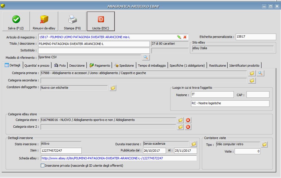This screenshot has width=281, height=178.
Task: Click magnifier icon next to Modello di riferimento
Action: click(146, 57)
